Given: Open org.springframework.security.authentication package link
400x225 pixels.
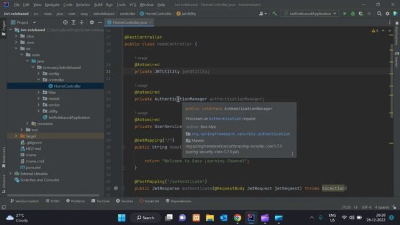Looking at the screenshot, I should click(241, 134).
